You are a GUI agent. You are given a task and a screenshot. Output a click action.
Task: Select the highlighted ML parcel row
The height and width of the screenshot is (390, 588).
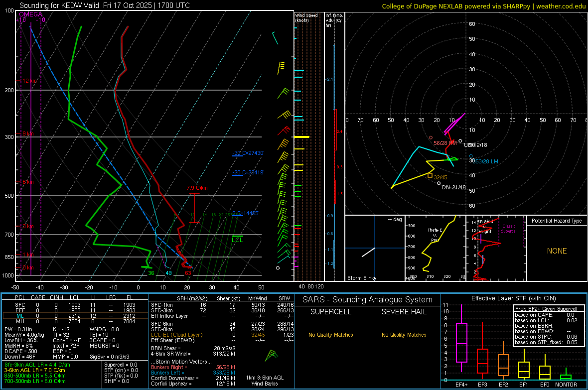[x=75, y=316]
